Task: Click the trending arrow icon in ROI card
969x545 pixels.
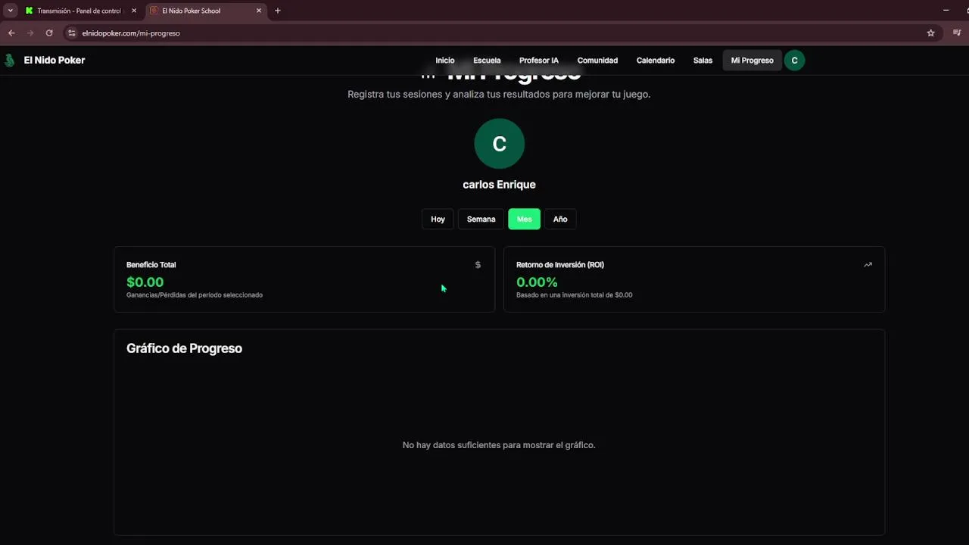Action: (x=868, y=265)
